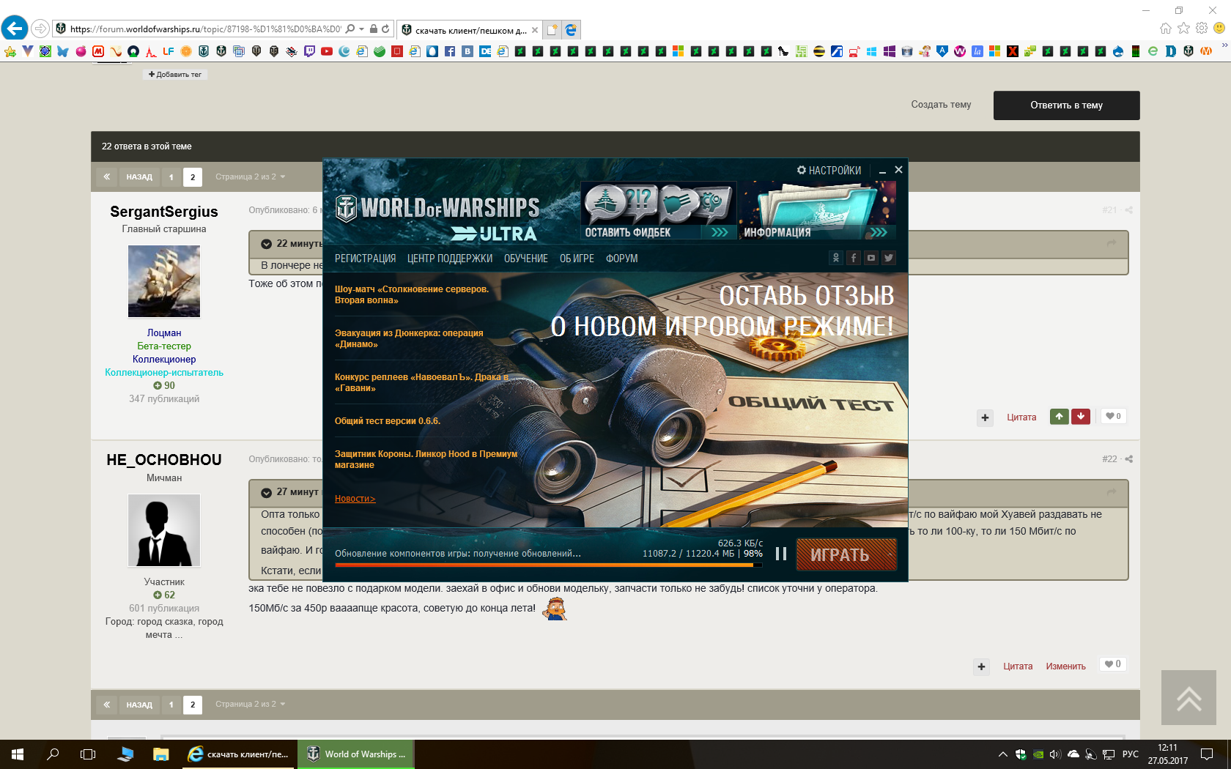Open Twitch bookmark in favorites bar
1231x769 pixels.
pos(309,51)
